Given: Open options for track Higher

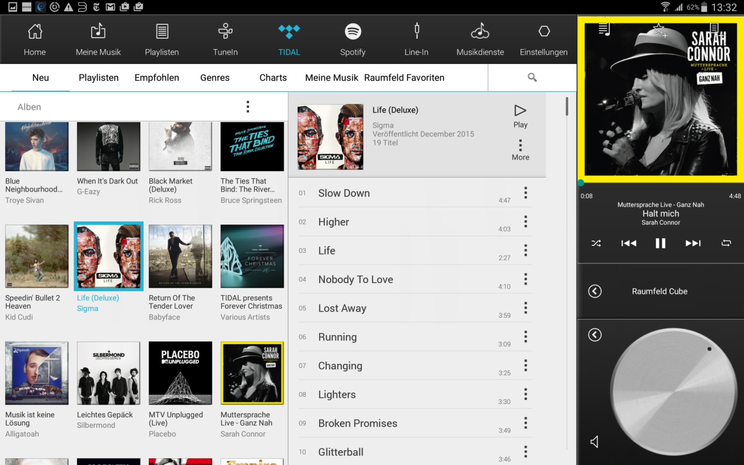Looking at the screenshot, I should 525,222.
